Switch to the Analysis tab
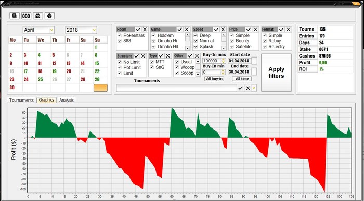This screenshot has width=364, height=201. (67, 100)
